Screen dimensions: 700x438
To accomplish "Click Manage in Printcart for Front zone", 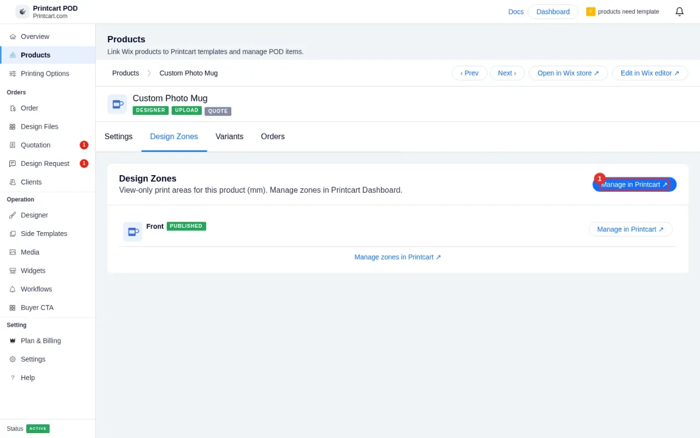I will (x=631, y=229).
